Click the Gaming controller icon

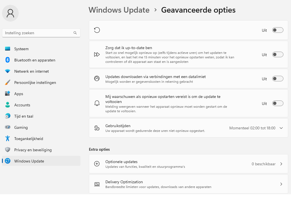click(8, 127)
